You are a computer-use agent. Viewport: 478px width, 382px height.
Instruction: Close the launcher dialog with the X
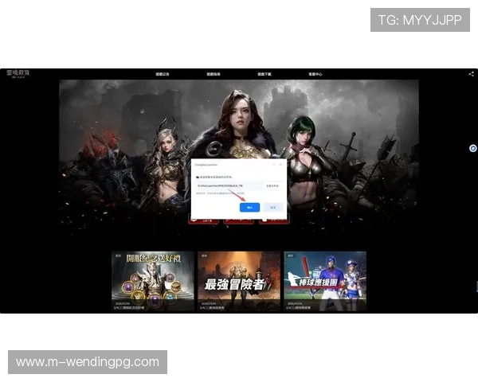(281, 164)
